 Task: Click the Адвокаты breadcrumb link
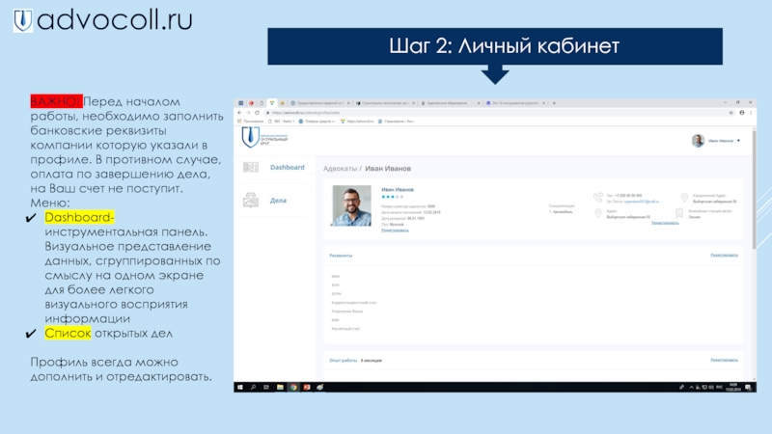click(x=342, y=169)
